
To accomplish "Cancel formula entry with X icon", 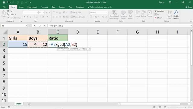I will pyautogui.click(x=35, y=26).
